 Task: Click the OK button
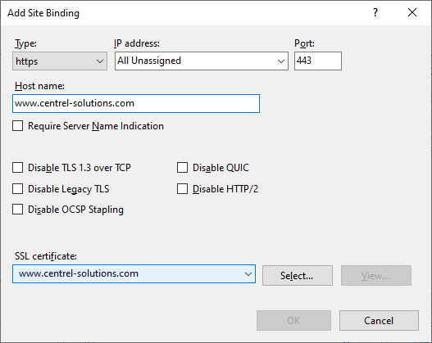point(293,320)
